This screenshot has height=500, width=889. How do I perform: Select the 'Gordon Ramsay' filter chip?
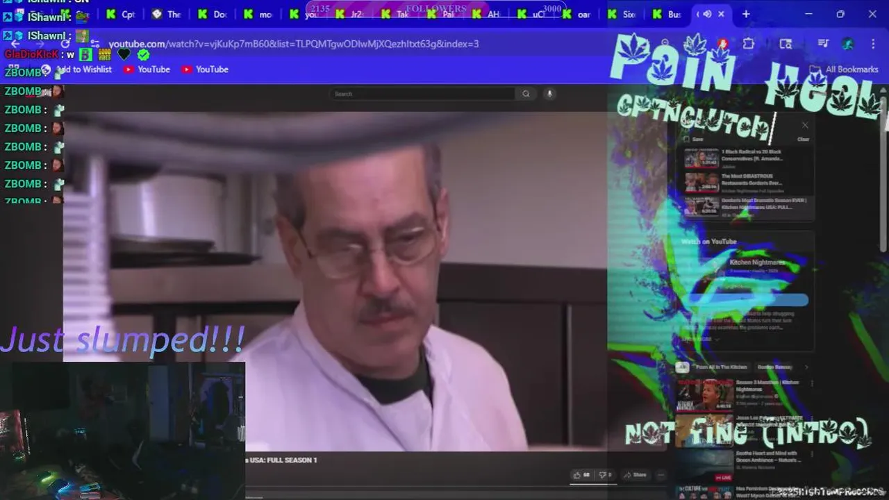click(774, 367)
